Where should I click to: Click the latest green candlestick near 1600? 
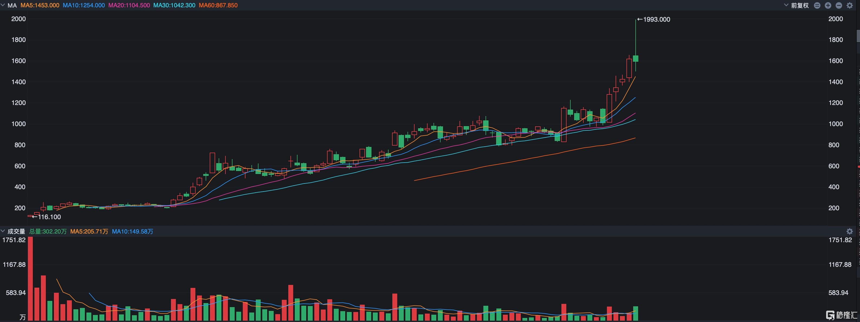coord(636,59)
